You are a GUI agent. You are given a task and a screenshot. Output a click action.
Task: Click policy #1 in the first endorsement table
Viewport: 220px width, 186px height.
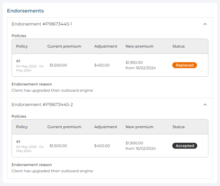click(x=18, y=61)
